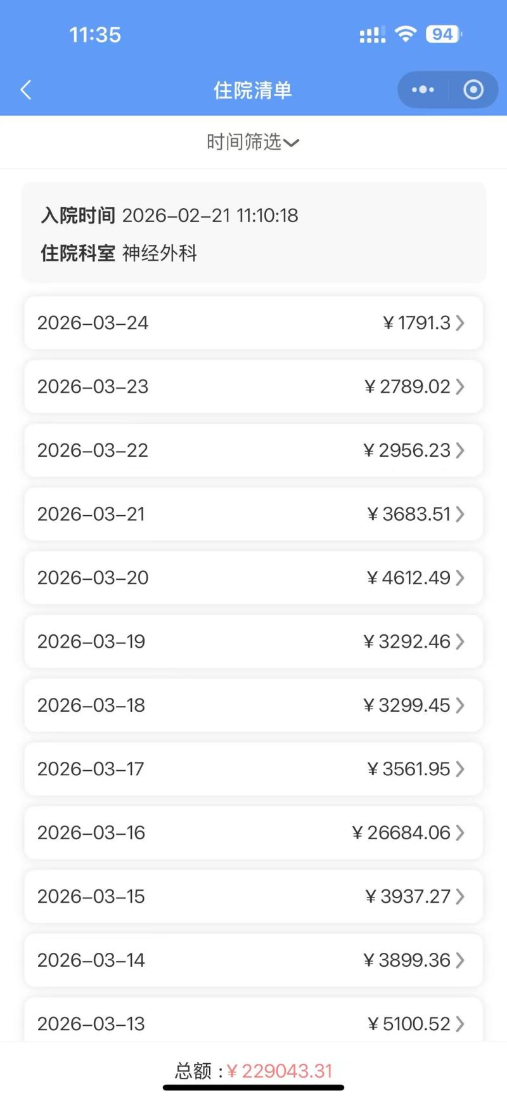Open the 2026-03-13 bill entry
Image resolution: width=507 pixels, height=1100 pixels.
pos(253,1022)
